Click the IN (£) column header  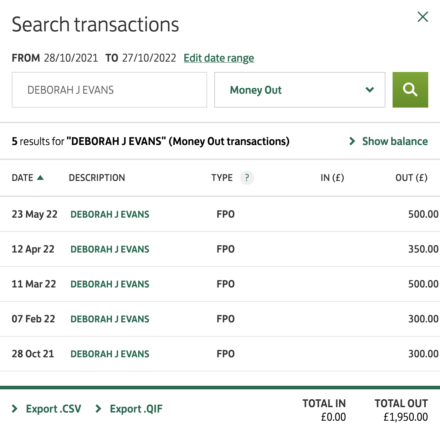(332, 178)
